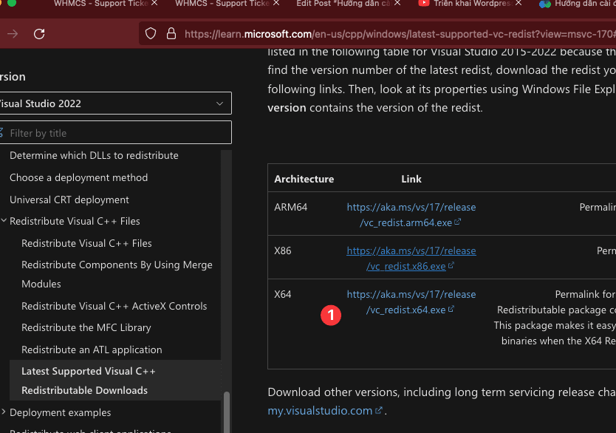The width and height of the screenshot is (616, 433).
Task: Download the X64 vc_redist link
Action: [x=411, y=302]
